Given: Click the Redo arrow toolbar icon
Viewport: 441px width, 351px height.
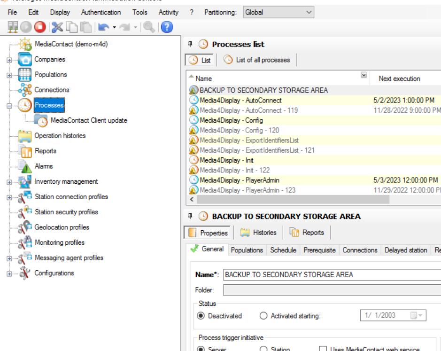Looking at the screenshot, I should click(x=124, y=27).
